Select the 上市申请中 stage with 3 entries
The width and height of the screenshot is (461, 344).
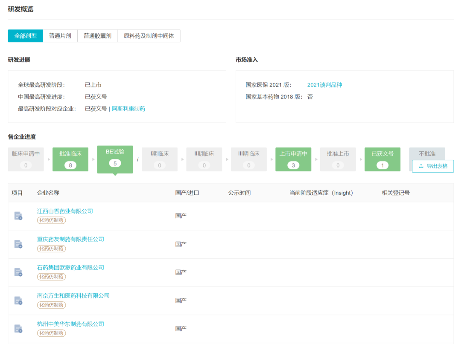click(293, 159)
